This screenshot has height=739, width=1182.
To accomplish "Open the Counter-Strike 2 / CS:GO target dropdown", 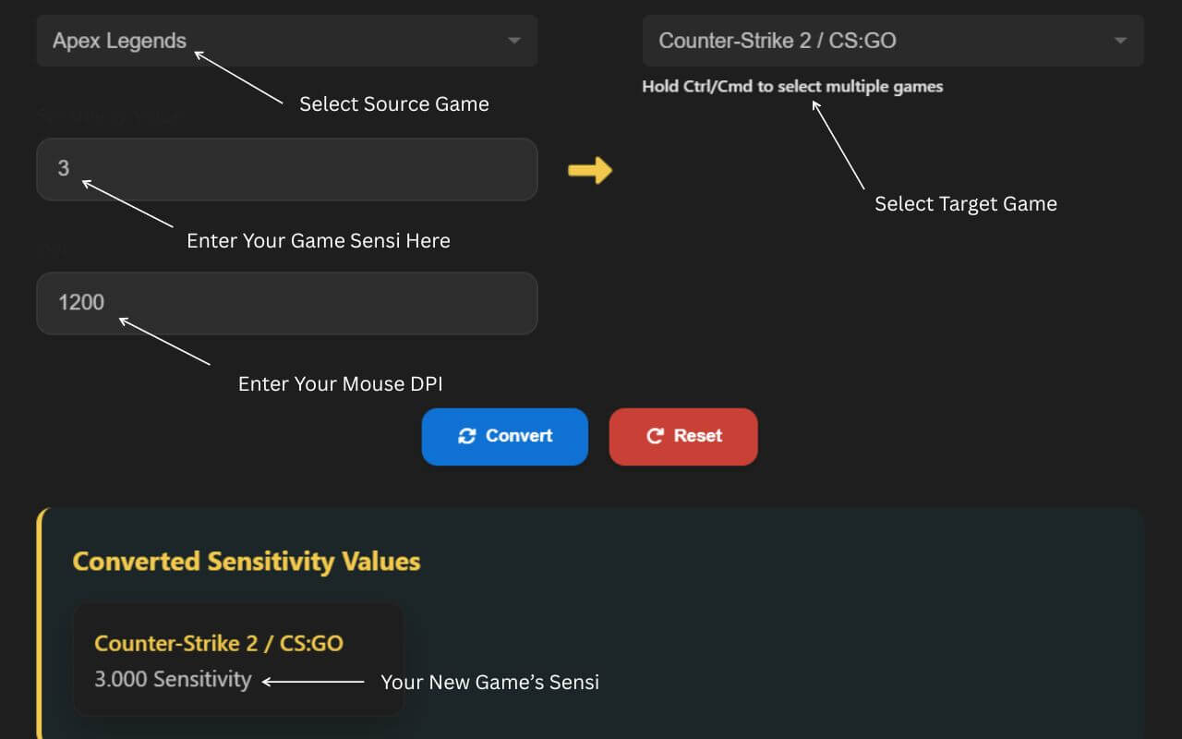I will [x=892, y=41].
